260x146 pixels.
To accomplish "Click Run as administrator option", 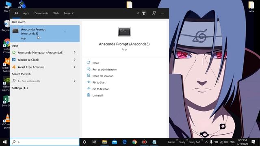I will [104, 69].
